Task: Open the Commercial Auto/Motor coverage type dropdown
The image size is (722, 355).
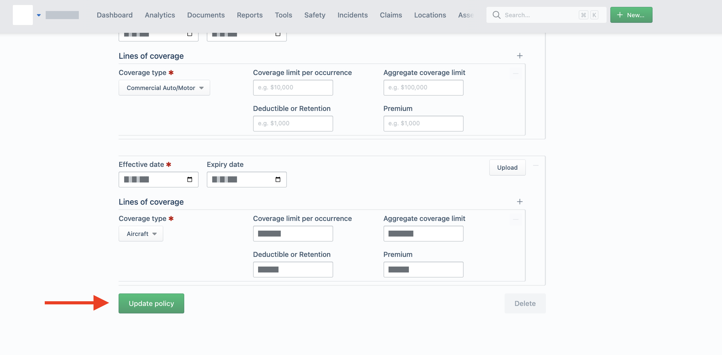Action: pos(164,88)
